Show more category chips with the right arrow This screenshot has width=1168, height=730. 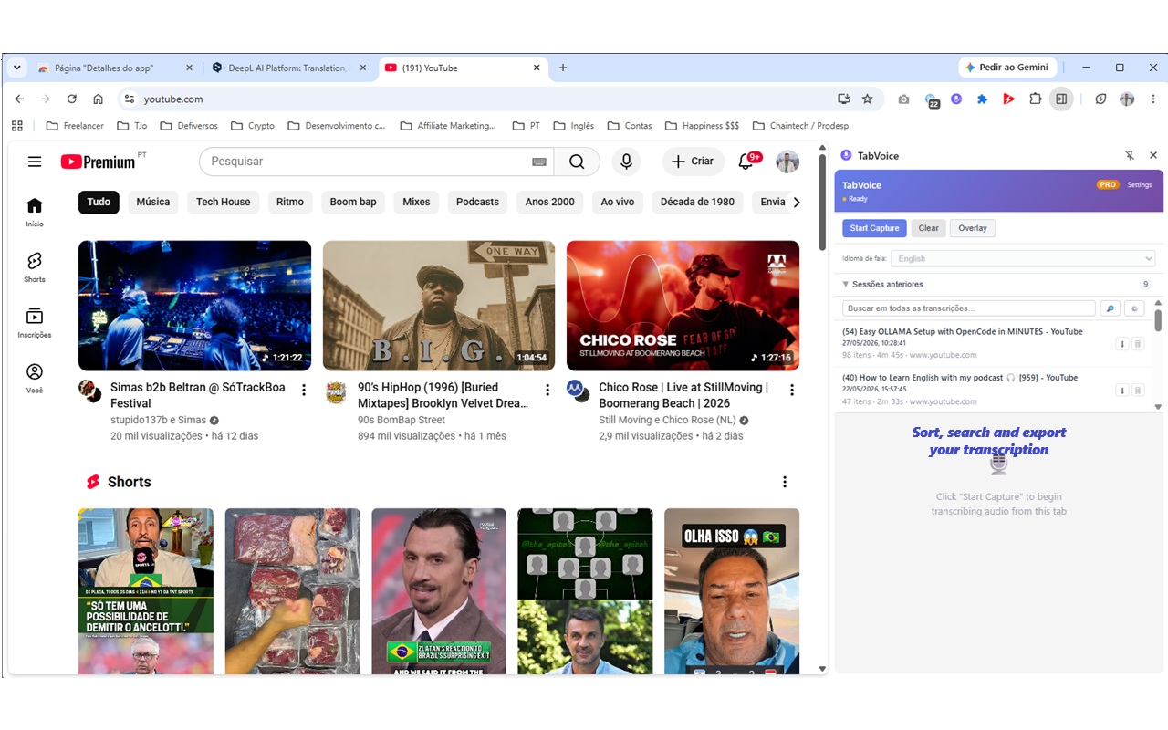[x=796, y=202]
